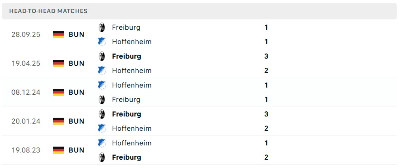Click Hoffenheim's crest in the 19.08.23 match

pyautogui.click(x=102, y=143)
